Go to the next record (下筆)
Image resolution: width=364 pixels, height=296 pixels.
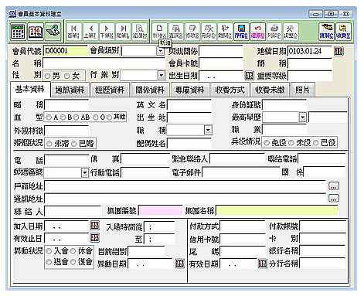(106, 32)
